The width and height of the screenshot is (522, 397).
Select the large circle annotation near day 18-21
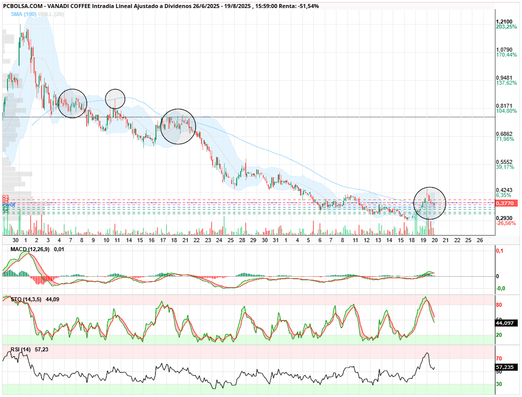pos(178,126)
